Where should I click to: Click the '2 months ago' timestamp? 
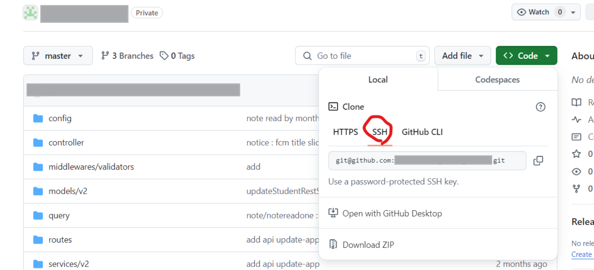click(x=522, y=264)
